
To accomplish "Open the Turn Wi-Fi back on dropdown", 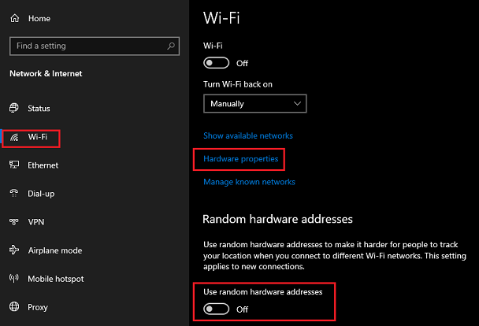I will pyautogui.click(x=255, y=104).
